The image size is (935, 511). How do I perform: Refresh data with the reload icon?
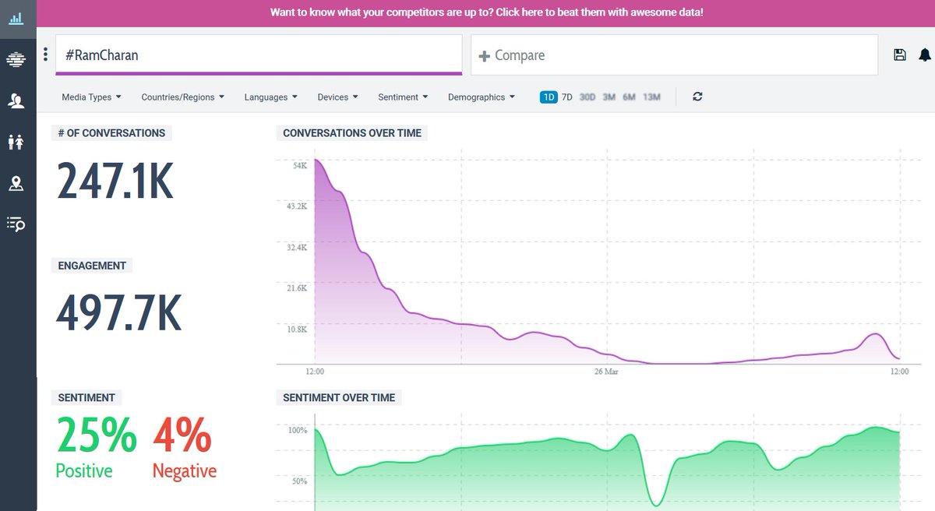coord(697,97)
